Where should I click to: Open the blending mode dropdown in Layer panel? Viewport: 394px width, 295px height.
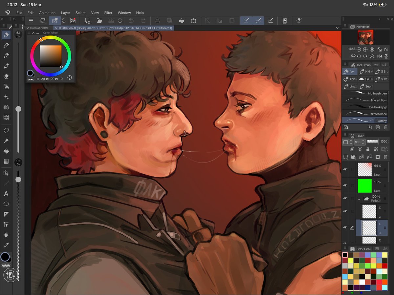(360, 142)
